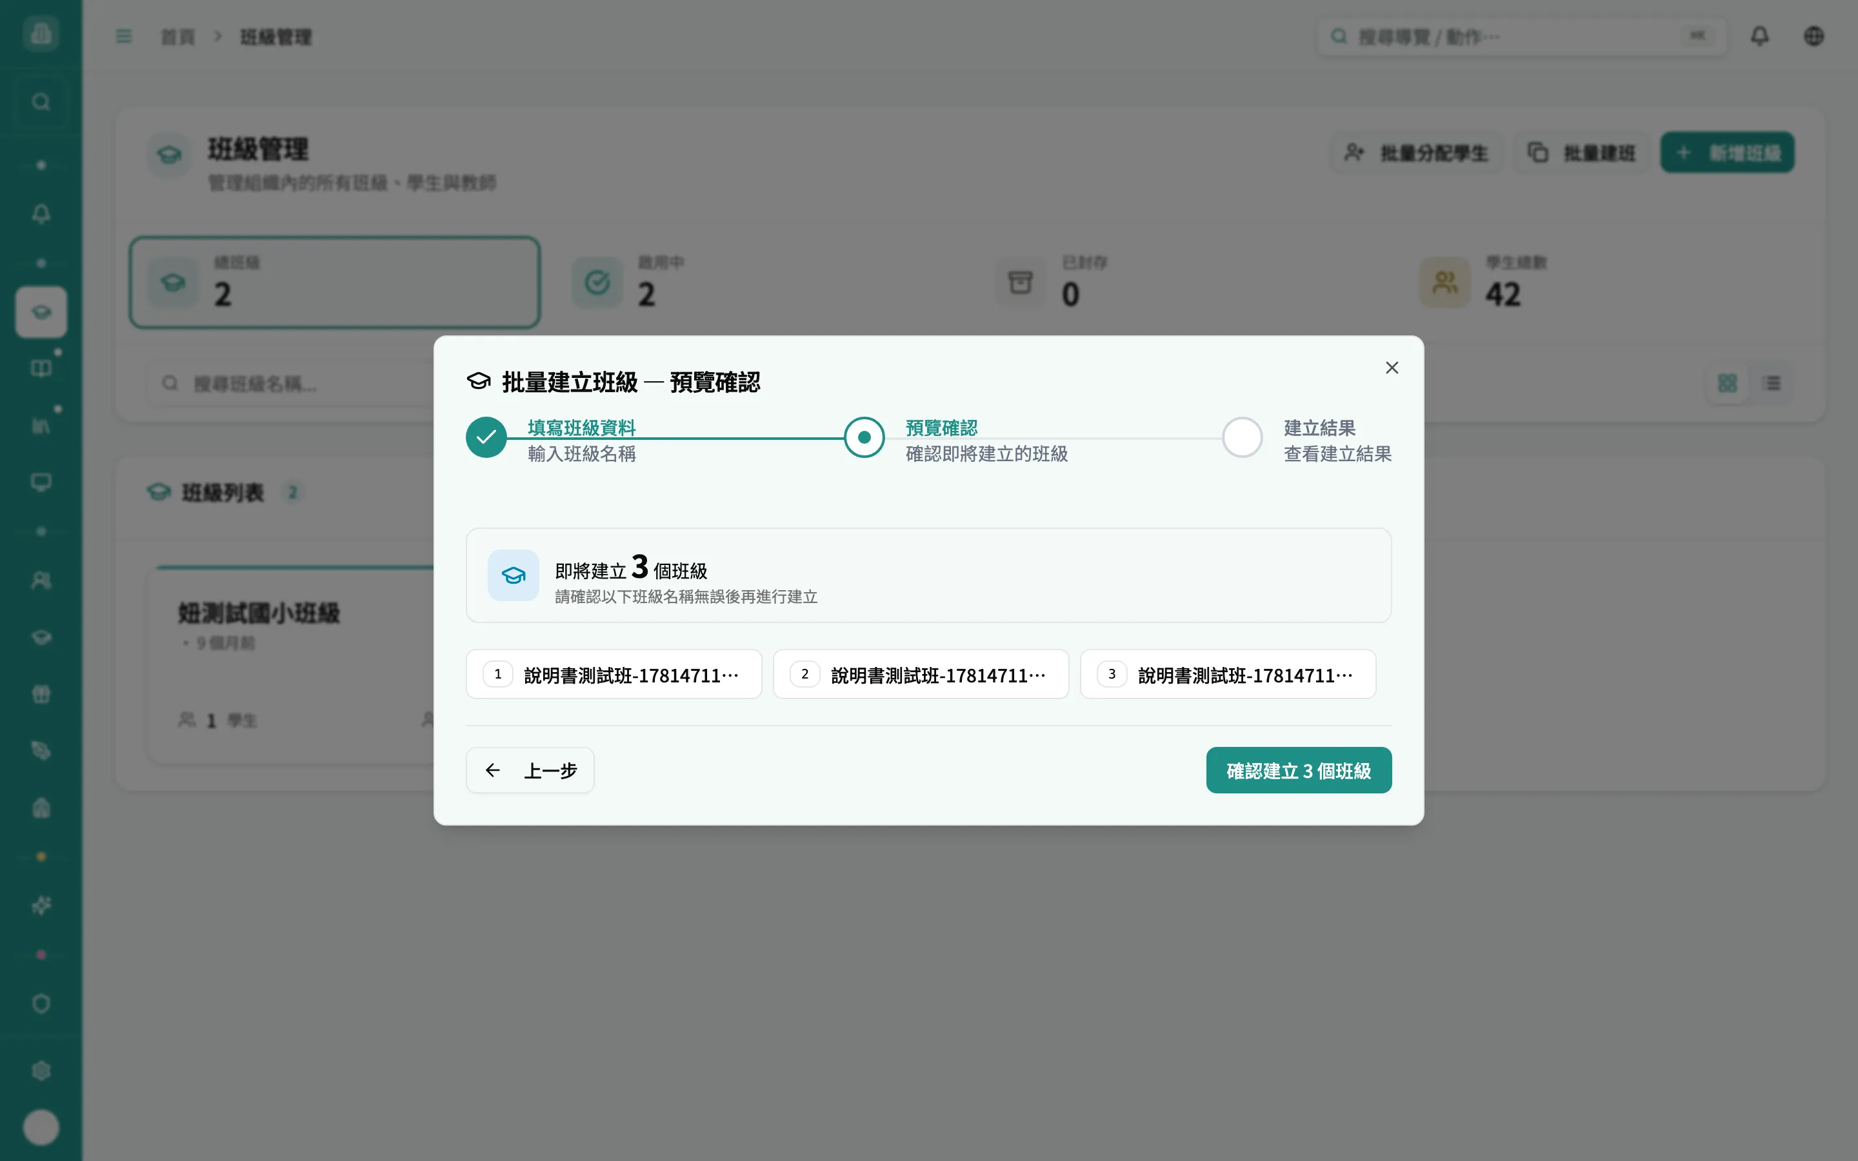This screenshot has height=1161, width=1858.
Task: Click the 班級管理 breadcrumb
Action: (x=275, y=37)
